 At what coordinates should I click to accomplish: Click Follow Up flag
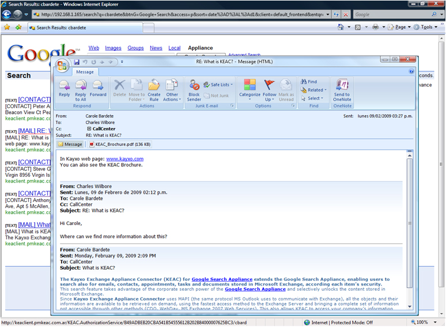(x=269, y=90)
